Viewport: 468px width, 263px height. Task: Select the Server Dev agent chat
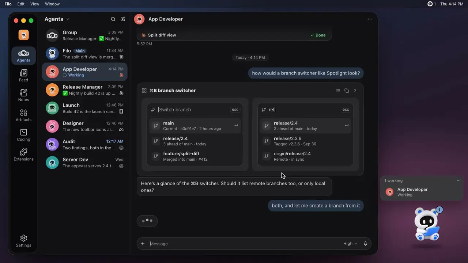84,163
